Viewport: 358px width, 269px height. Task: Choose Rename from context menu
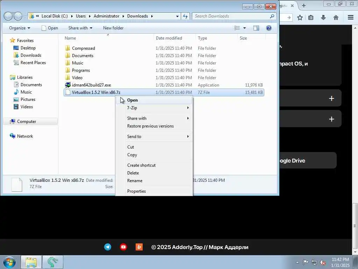(x=154, y=181)
